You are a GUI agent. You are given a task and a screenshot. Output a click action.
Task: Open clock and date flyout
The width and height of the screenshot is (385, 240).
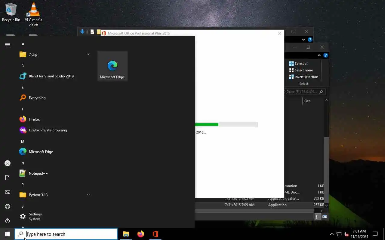pos(359,234)
